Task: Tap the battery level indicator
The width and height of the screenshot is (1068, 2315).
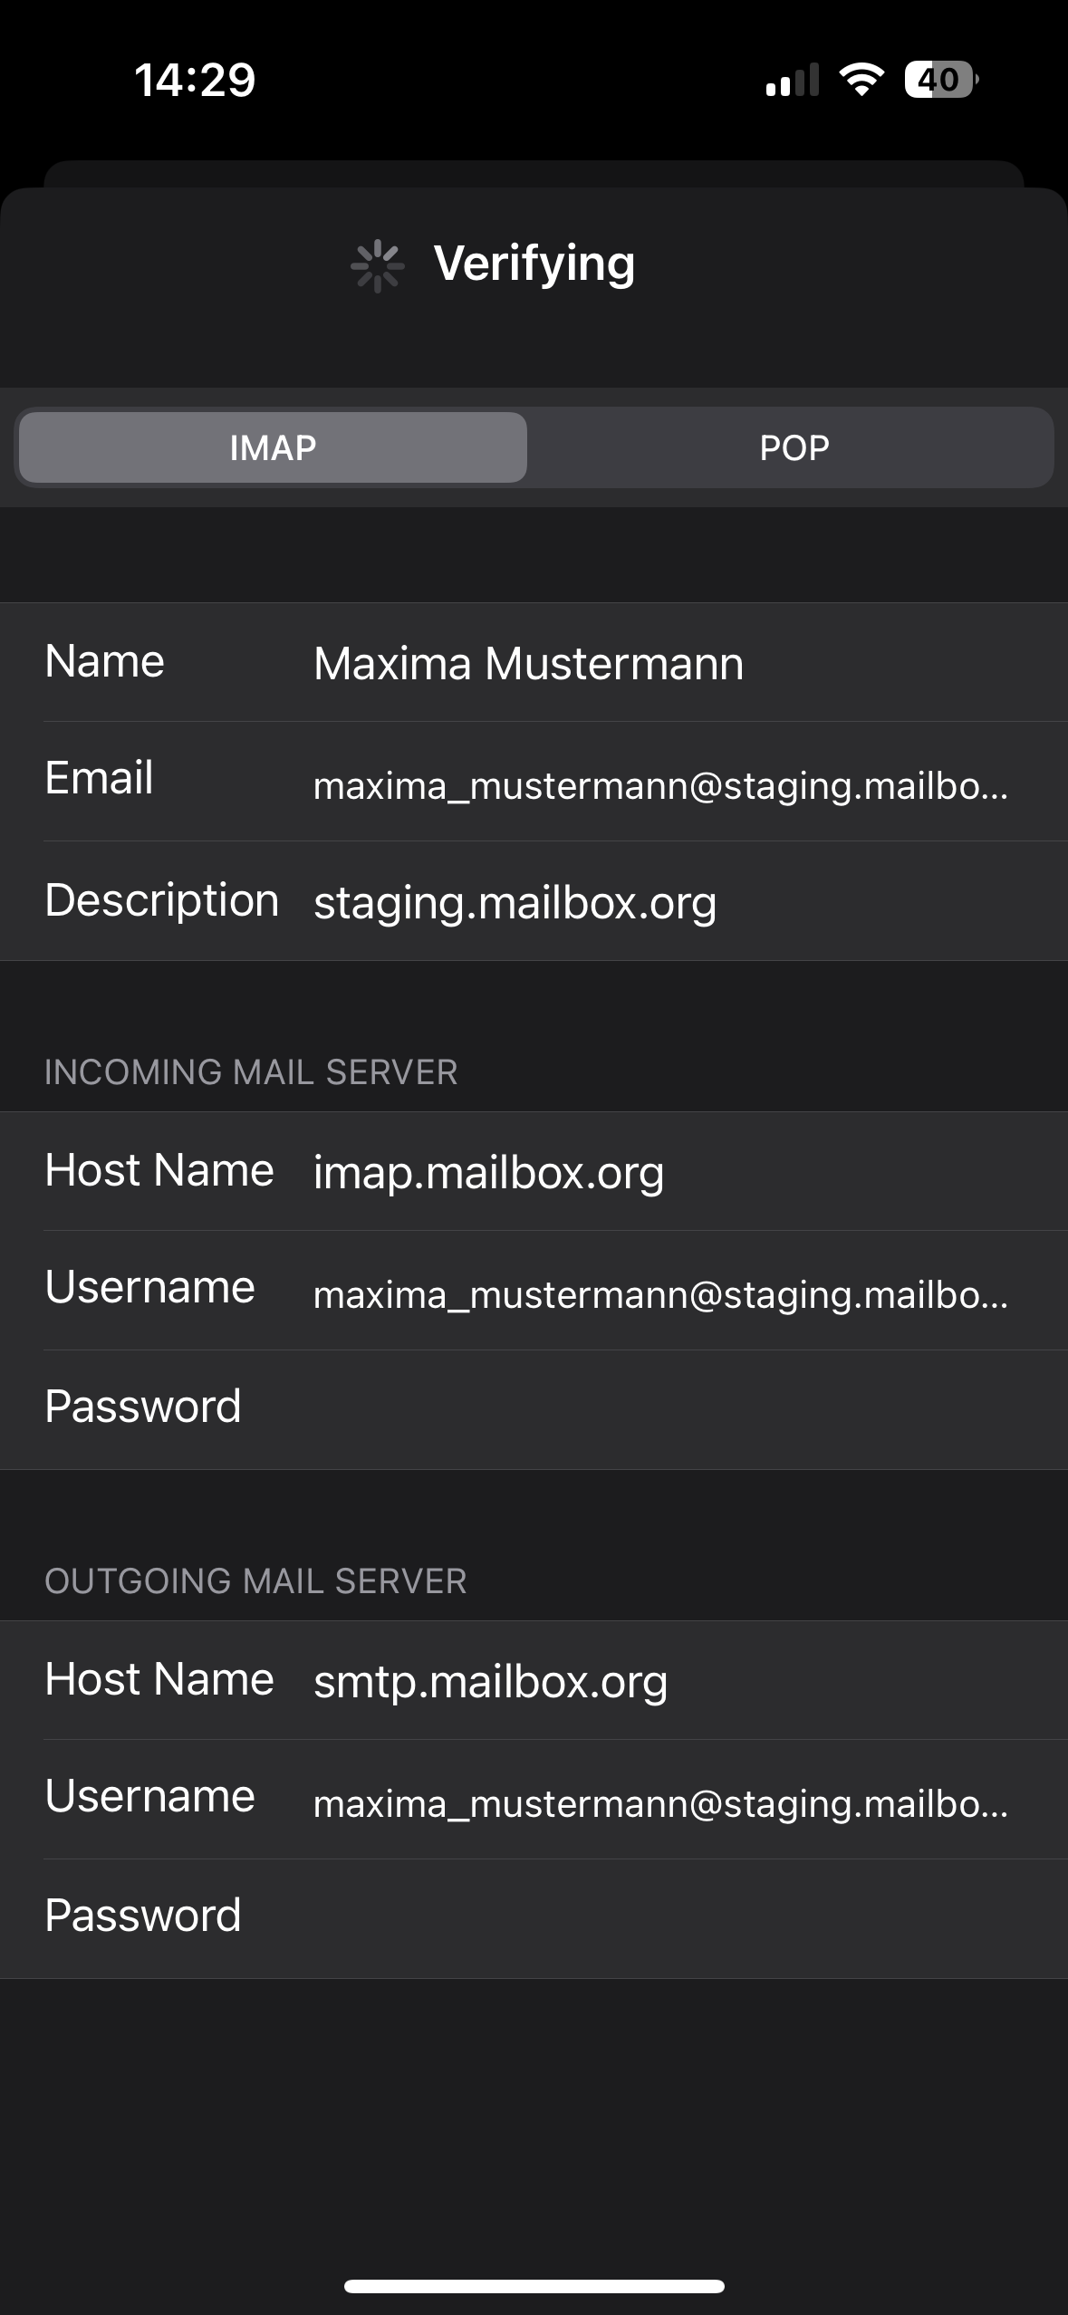Action: pyautogui.click(x=941, y=80)
